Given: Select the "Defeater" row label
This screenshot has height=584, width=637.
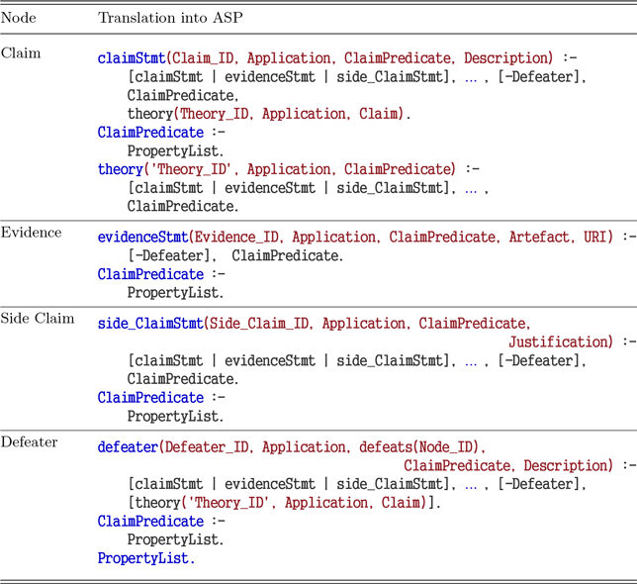Looking at the screenshot, I should 29,442.
